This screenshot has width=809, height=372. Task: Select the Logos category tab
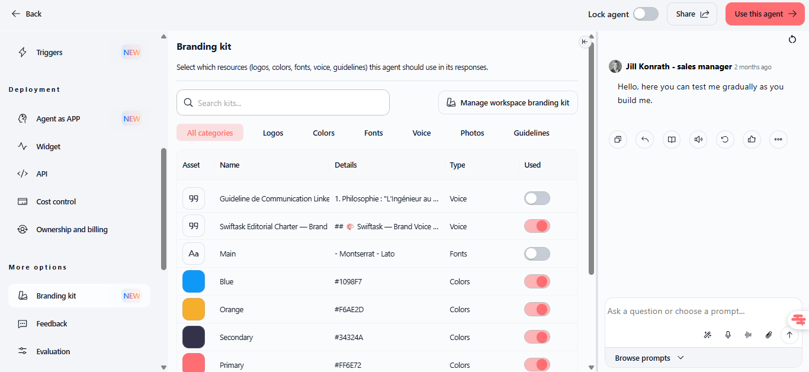tap(273, 133)
